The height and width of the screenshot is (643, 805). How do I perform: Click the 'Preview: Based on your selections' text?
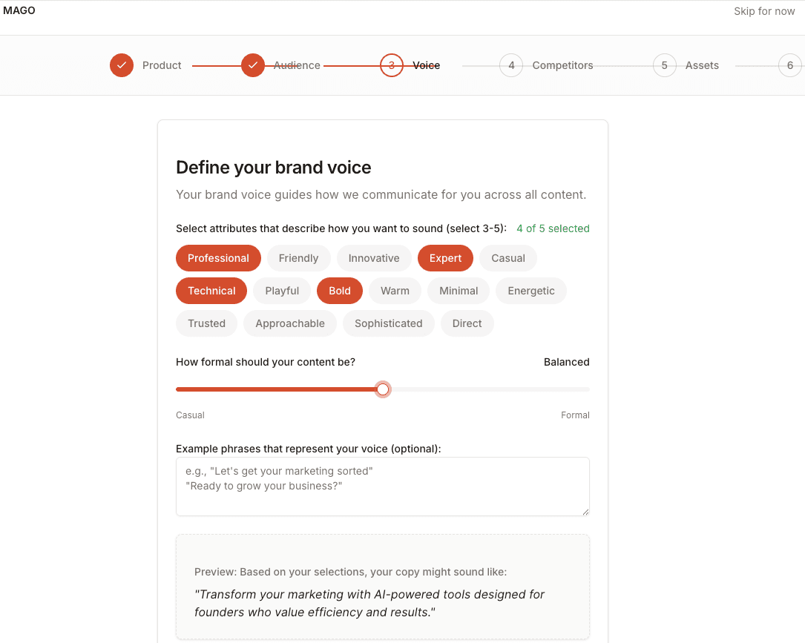click(x=350, y=573)
